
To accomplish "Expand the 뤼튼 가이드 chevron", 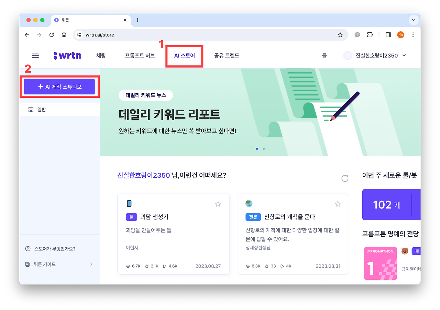I will coord(91,264).
